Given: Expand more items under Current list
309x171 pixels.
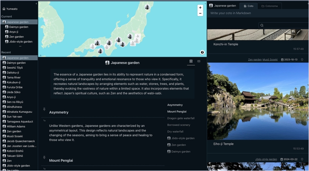Looking at the screenshot, I should (20, 46).
